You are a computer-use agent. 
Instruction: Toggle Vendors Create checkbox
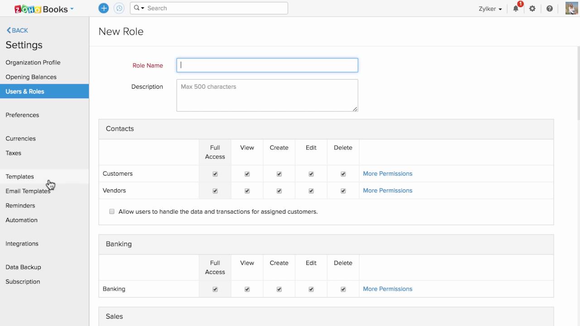pyautogui.click(x=279, y=191)
